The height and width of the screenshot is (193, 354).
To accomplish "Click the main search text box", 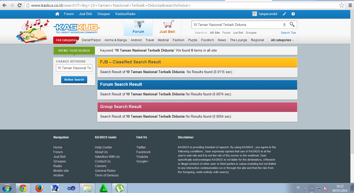I will 236,25.
